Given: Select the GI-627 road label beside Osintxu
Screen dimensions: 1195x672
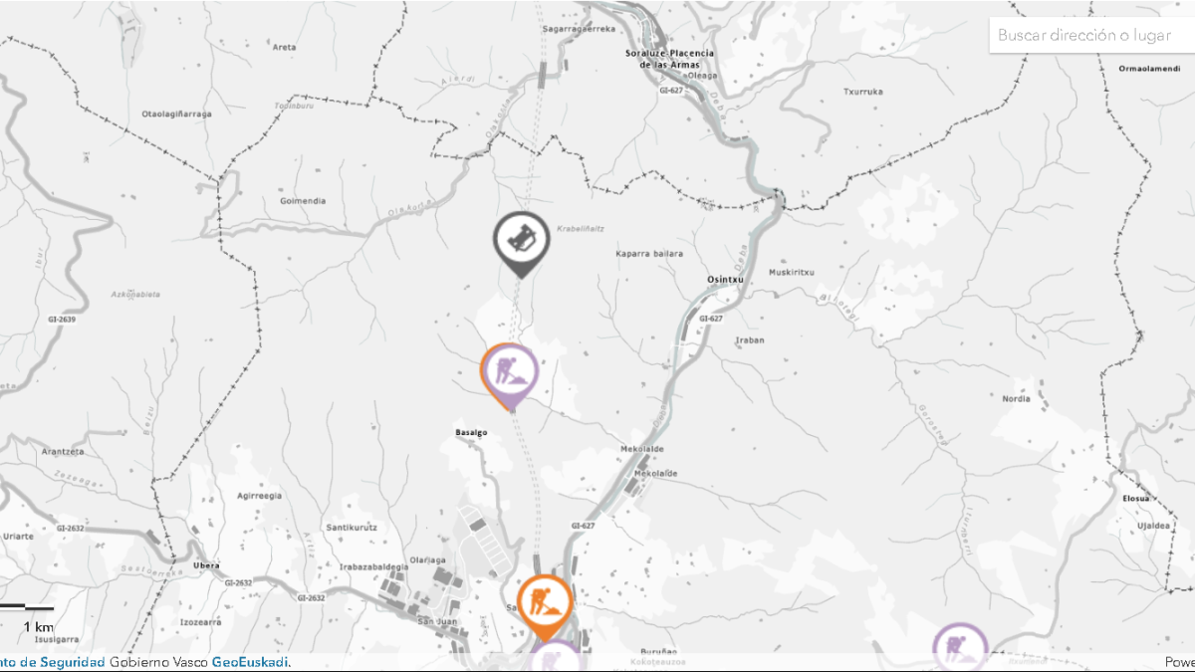Looking at the screenshot, I should (x=710, y=319).
